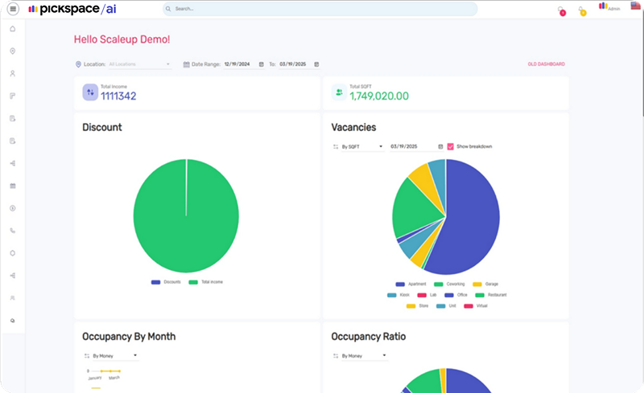Open the phone icon in sidebar

(13, 231)
